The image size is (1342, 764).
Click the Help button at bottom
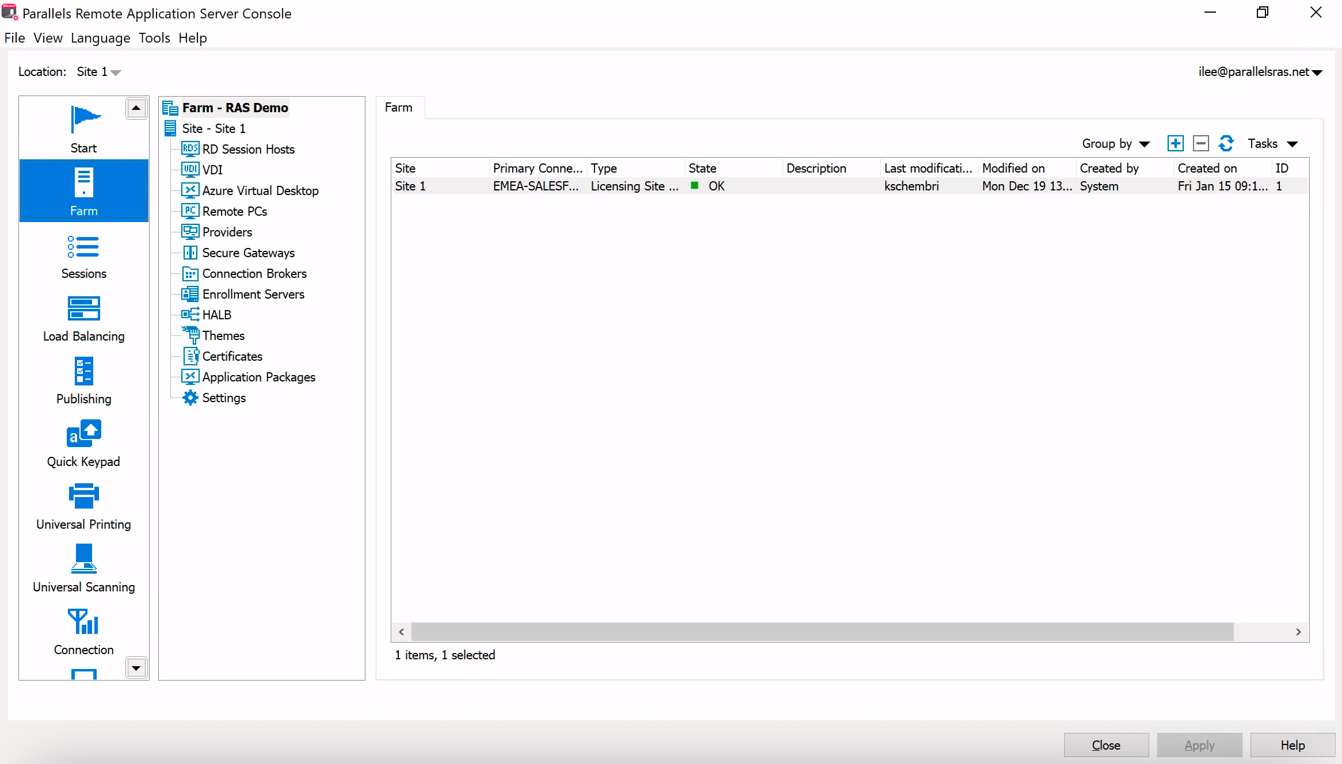[x=1293, y=745]
